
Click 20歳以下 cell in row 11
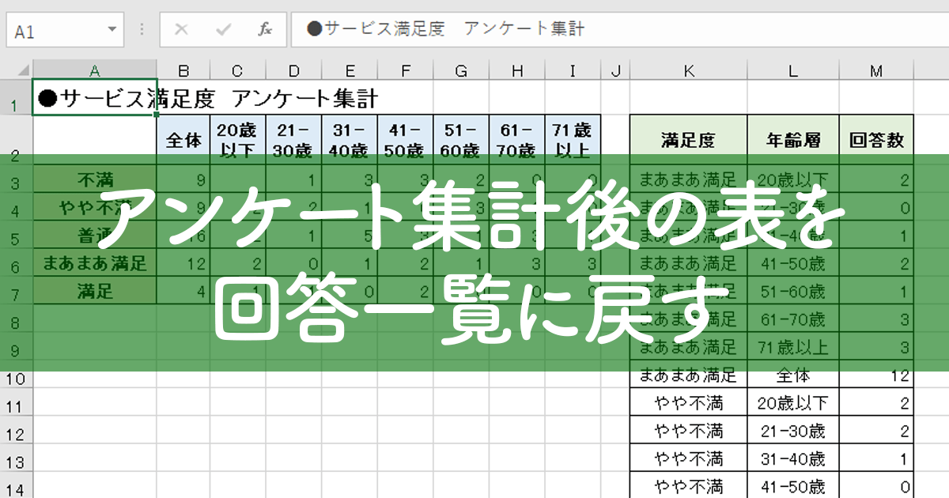(x=793, y=403)
